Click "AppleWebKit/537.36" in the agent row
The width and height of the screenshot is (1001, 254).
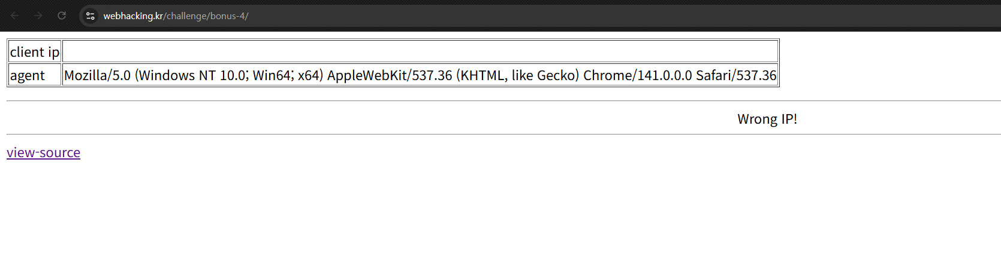pyautogui.click(x=390, y=75)
